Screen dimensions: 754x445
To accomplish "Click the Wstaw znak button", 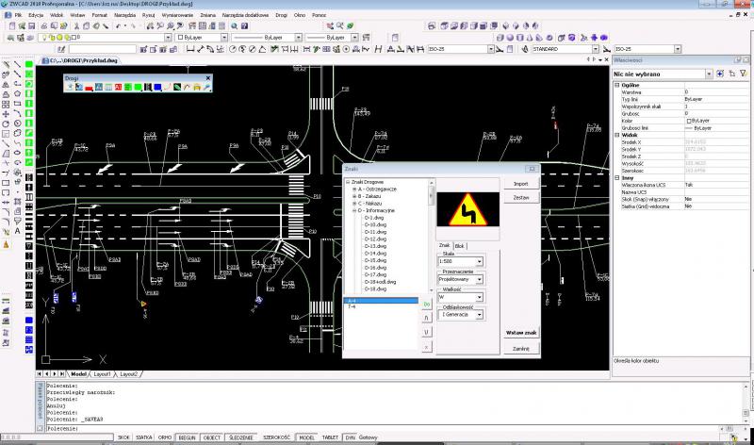I will pyautogui.click(x=521, y=333).
